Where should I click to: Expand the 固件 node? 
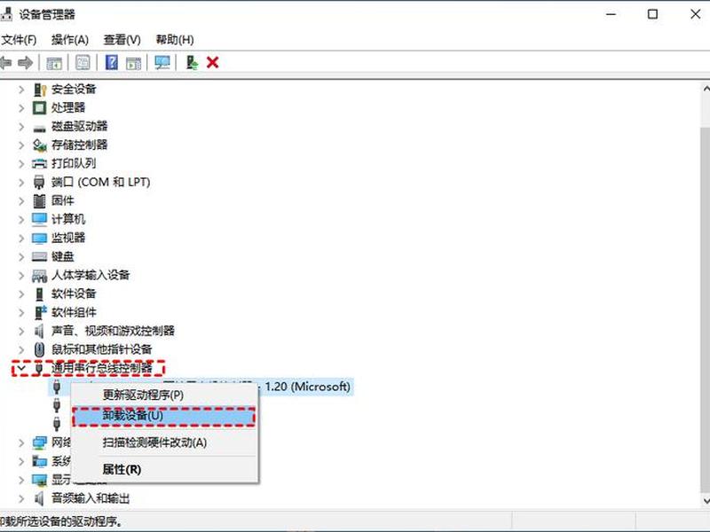pyautogui.click(x=20, y=201)
